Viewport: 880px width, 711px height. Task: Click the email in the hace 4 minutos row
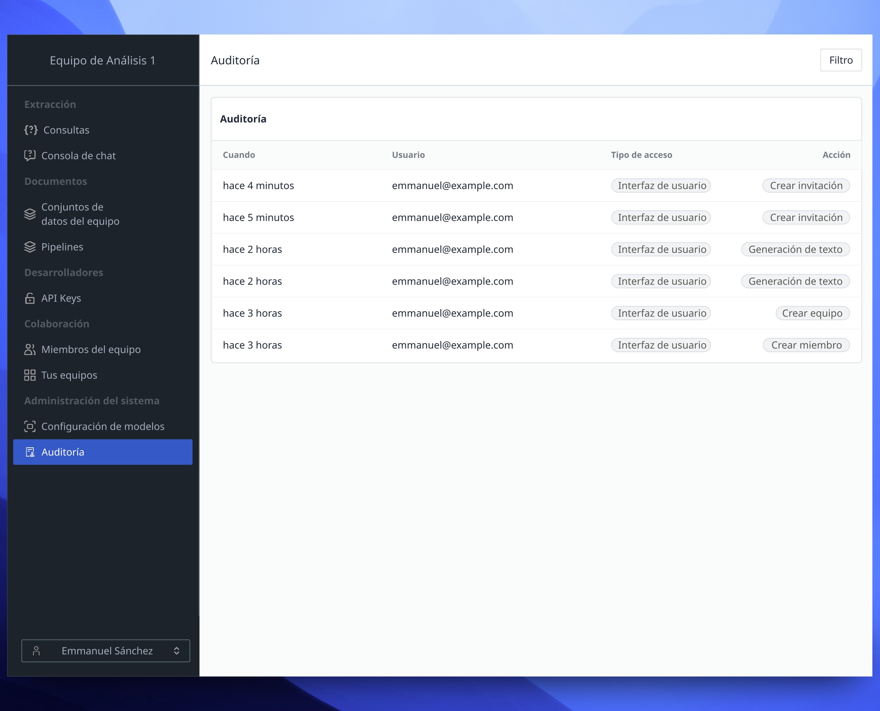(453, 185)
